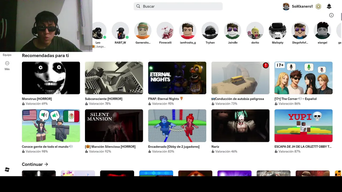Click the Buscar search field

point(178,6)
